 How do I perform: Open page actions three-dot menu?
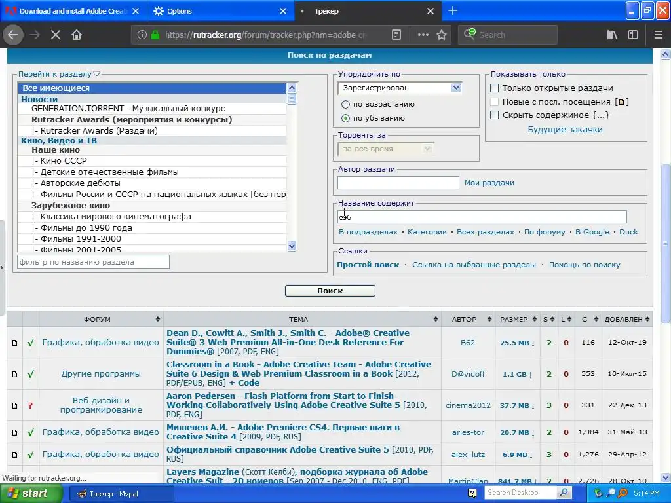[423, 35]
